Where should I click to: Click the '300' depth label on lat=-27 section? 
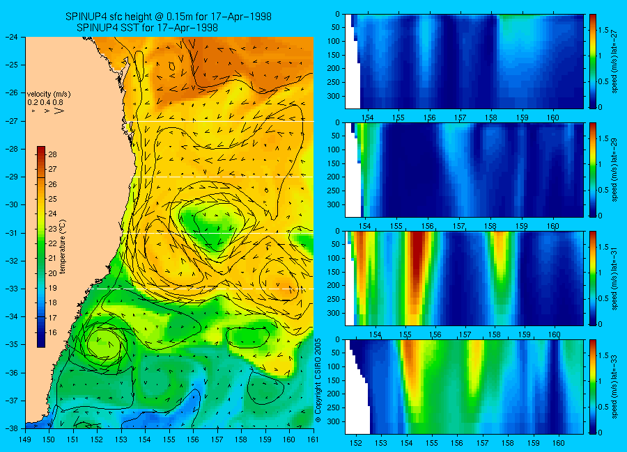[334, 96]
